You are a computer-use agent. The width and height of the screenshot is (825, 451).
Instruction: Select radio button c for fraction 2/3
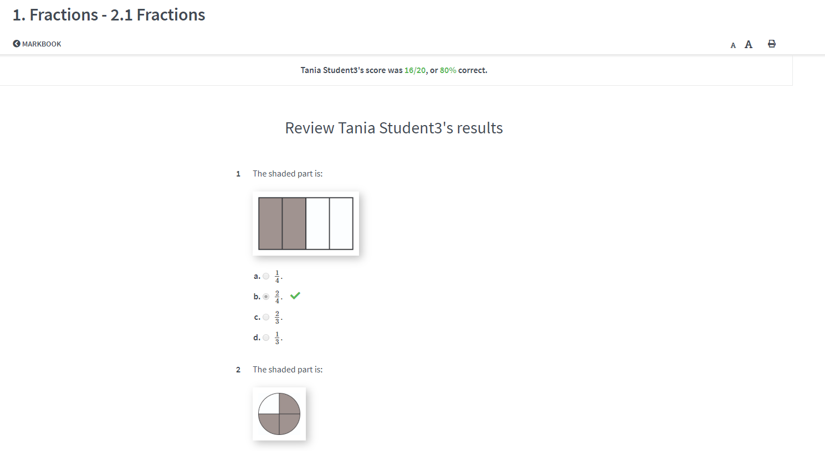[x=266, y=317]
